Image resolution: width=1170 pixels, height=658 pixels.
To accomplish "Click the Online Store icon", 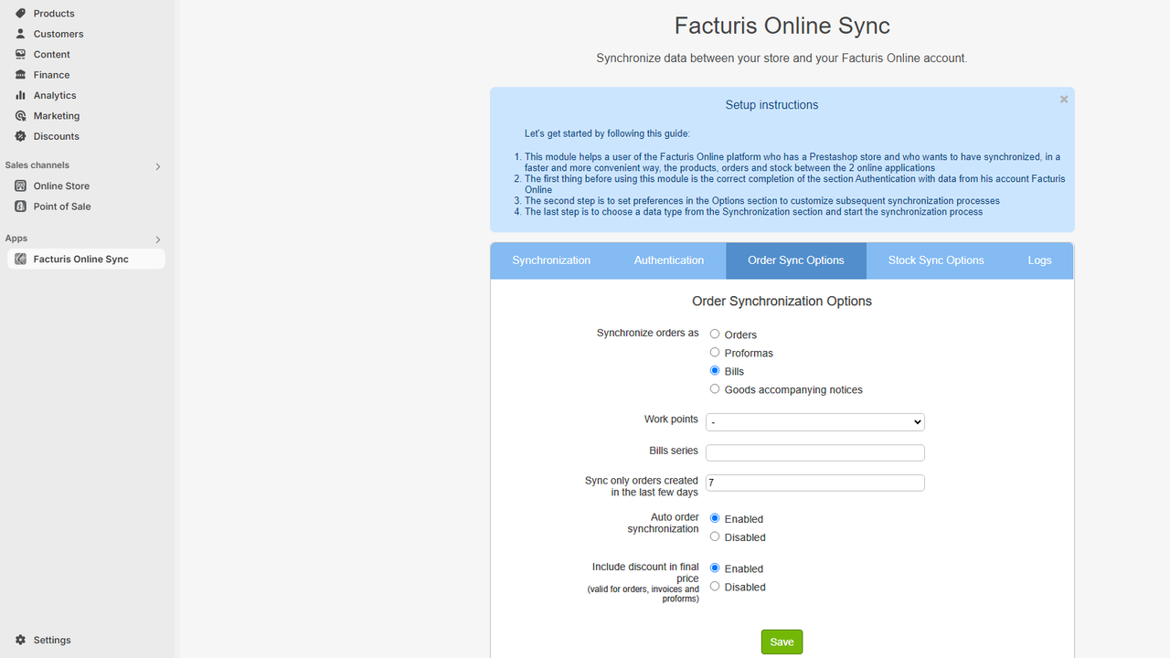I will pos(20,186).
